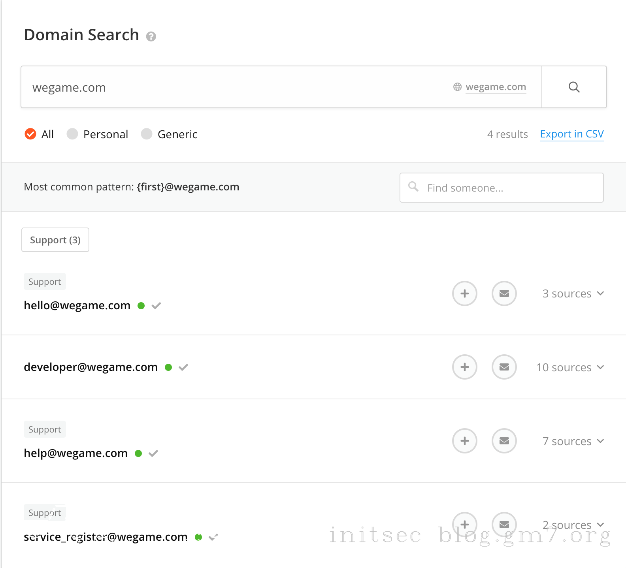
Task: Click the envelope icon for help@wegame.com
Action: [504, 441]
